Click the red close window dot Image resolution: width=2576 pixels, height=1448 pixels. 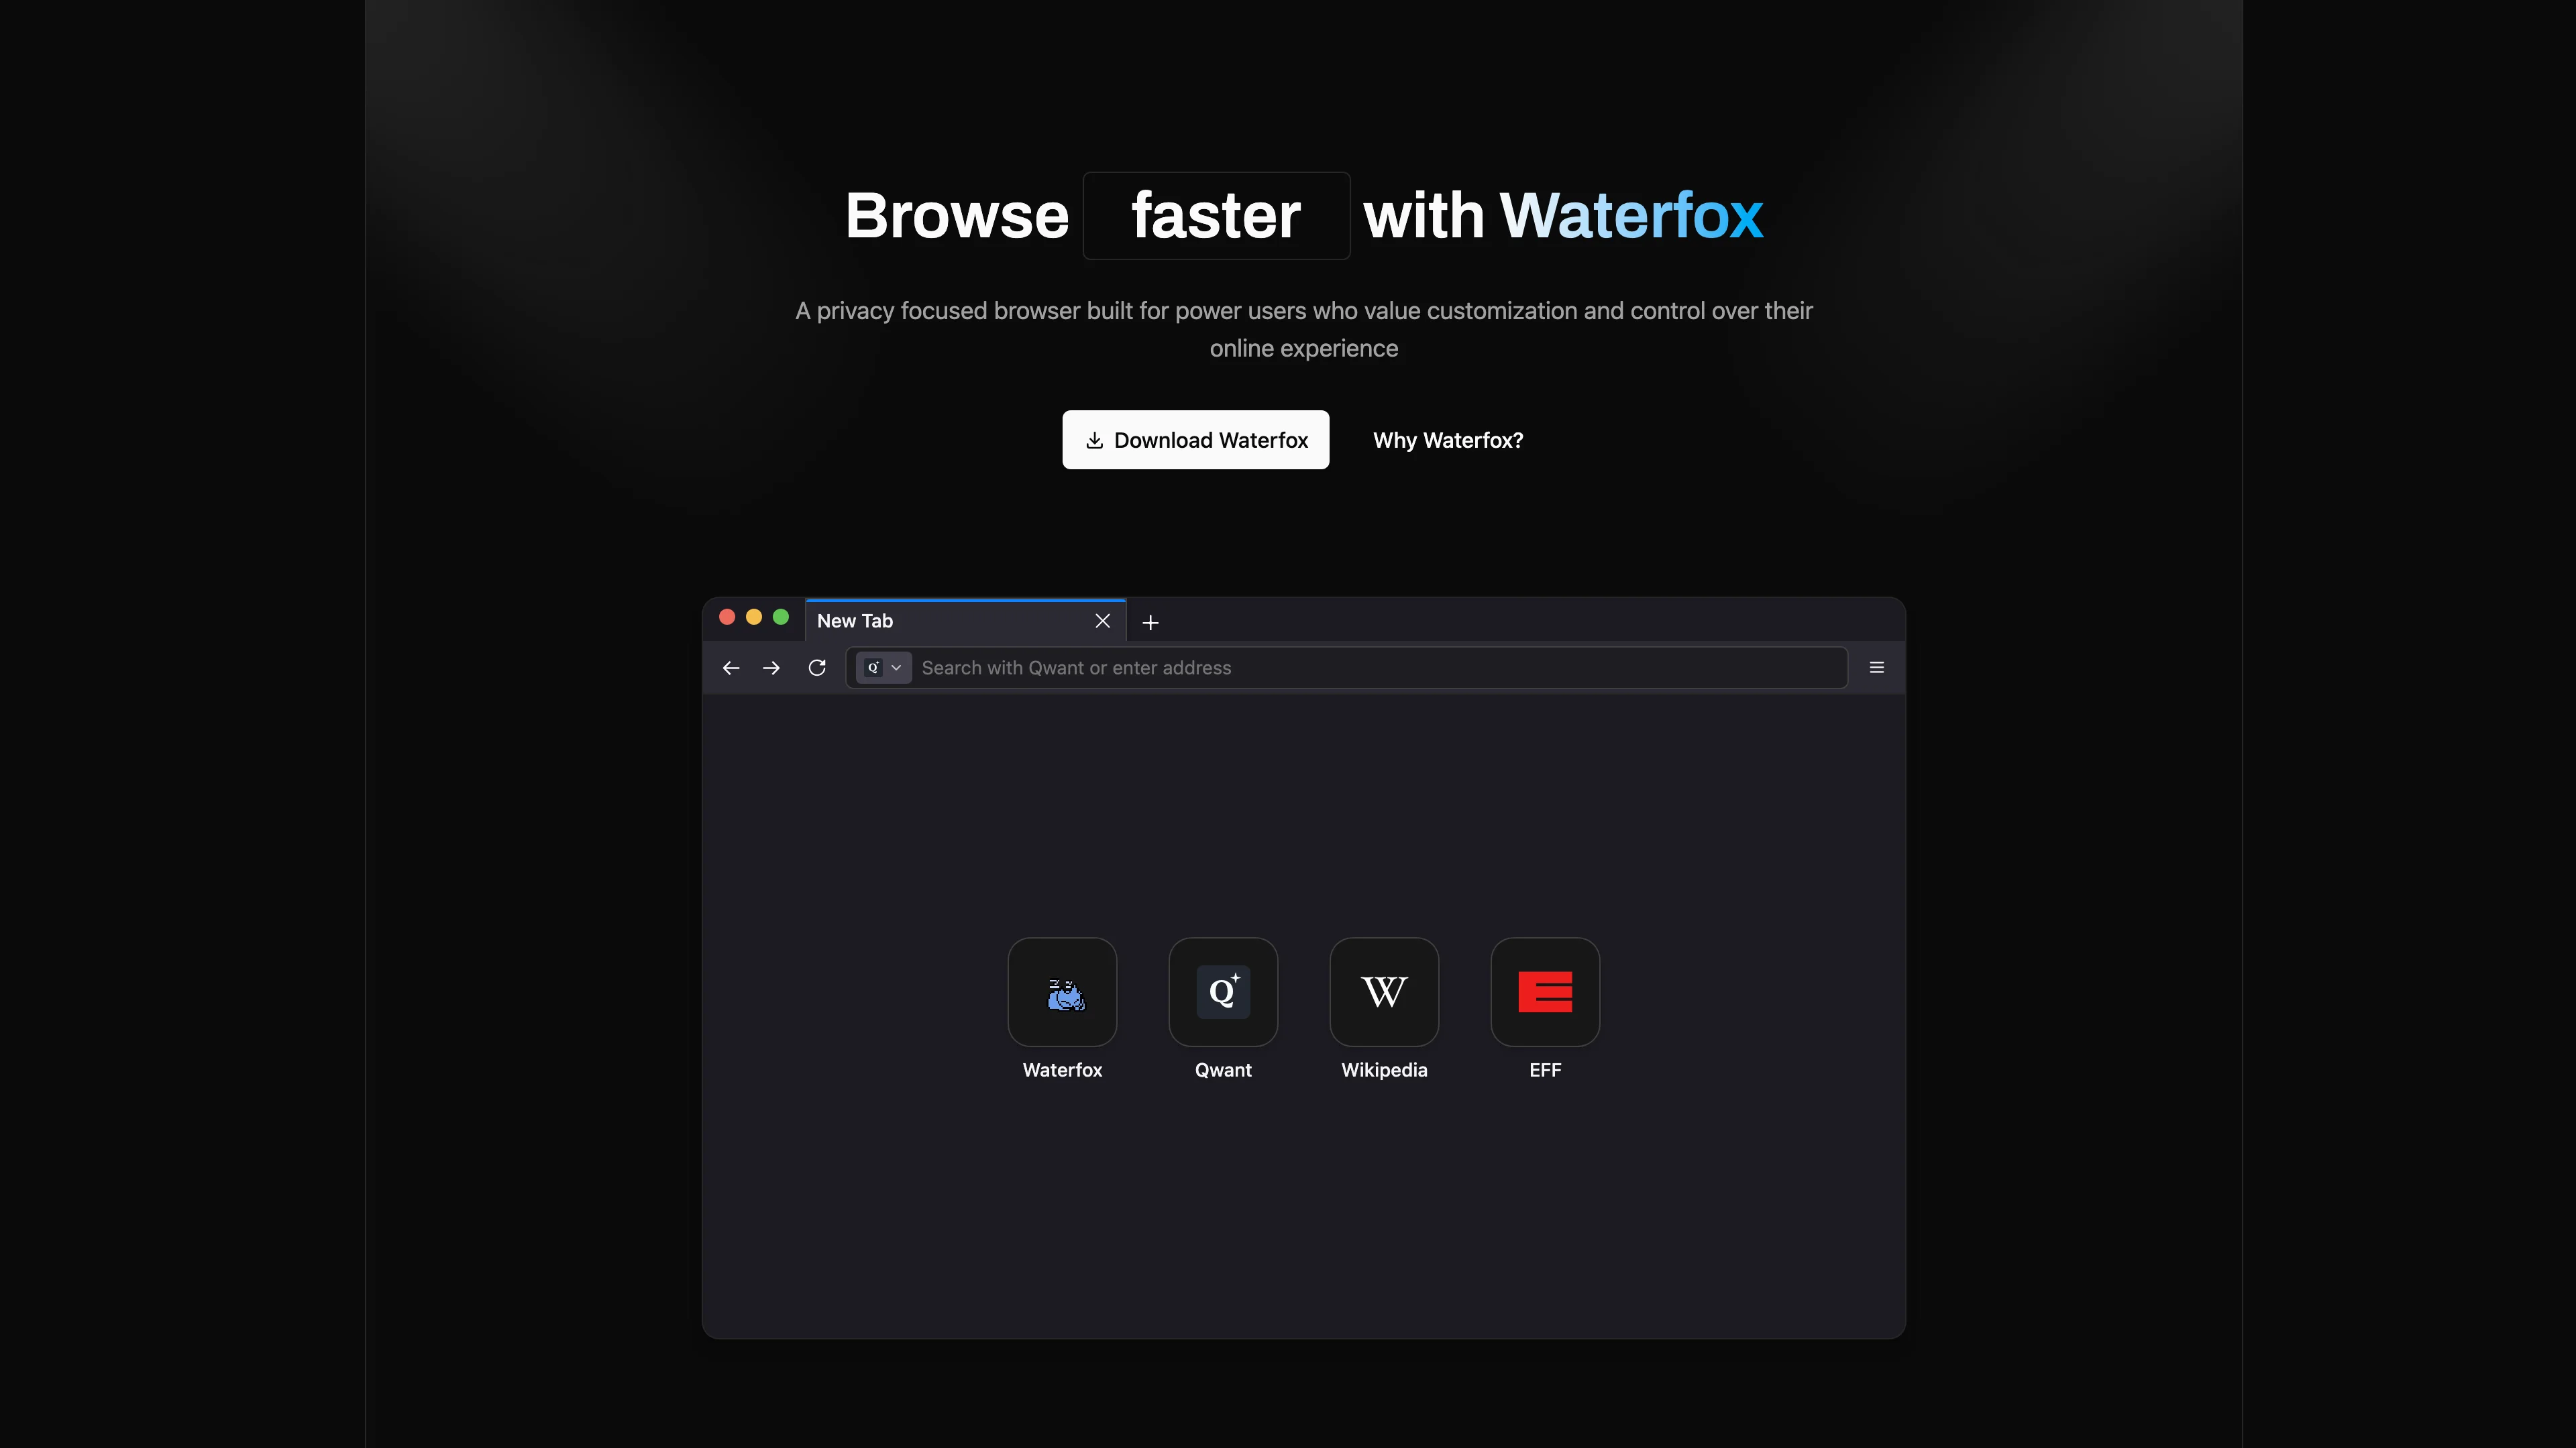pos(727,617)
